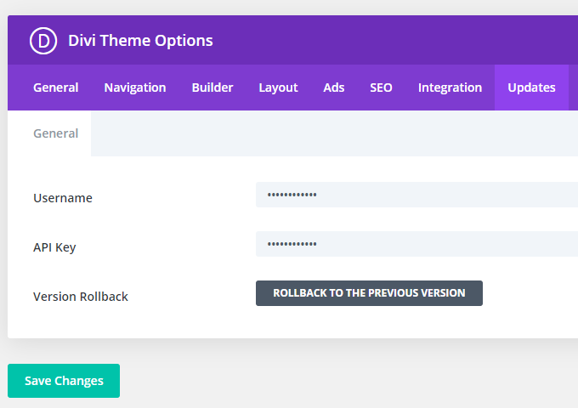Image resolution: width=578 pixels, height=408 pixels.
Task: Open the Builder tab
Action: [212, 88]
